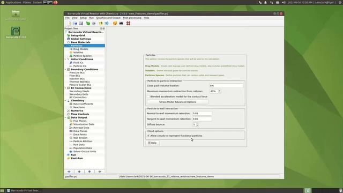Click the Normal-to-wall momentum retention field

pos(202,113)
